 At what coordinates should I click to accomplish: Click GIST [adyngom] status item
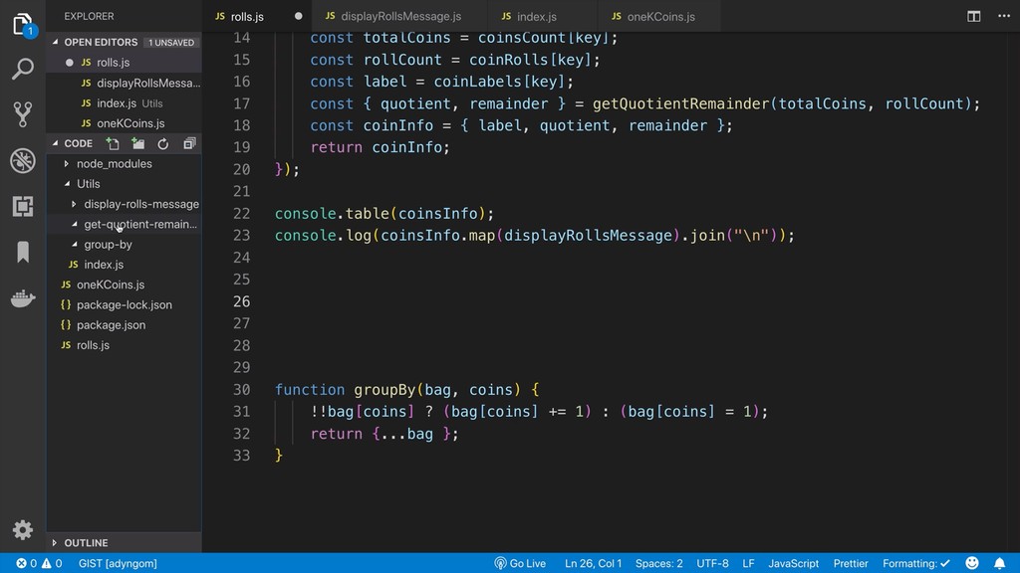pos(118,563)
